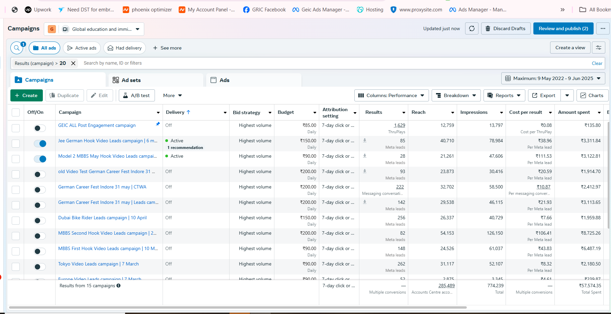Open the Campaign column header menu arrow
Image resolution: width=611 pixels, height=314 pixels.
158,112
